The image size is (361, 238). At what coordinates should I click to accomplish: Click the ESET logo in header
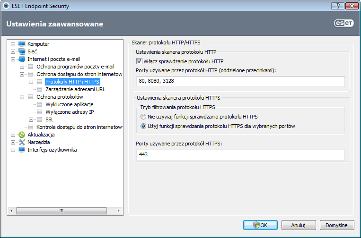pyautogui.click(x=344, y=23)
